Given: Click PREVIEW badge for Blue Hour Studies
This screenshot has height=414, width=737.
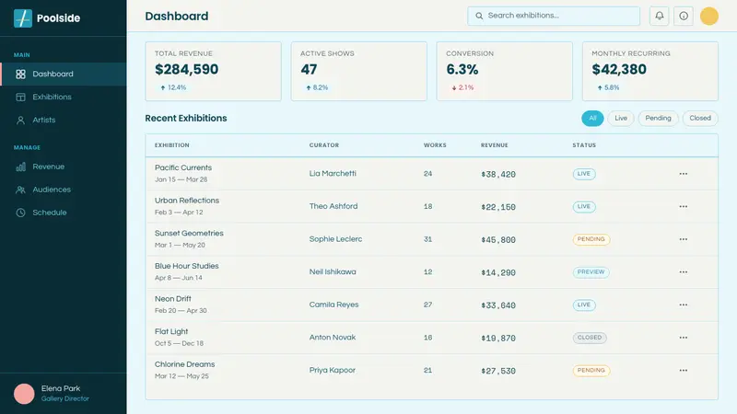Looking at the screenshot, I should 591,272.
